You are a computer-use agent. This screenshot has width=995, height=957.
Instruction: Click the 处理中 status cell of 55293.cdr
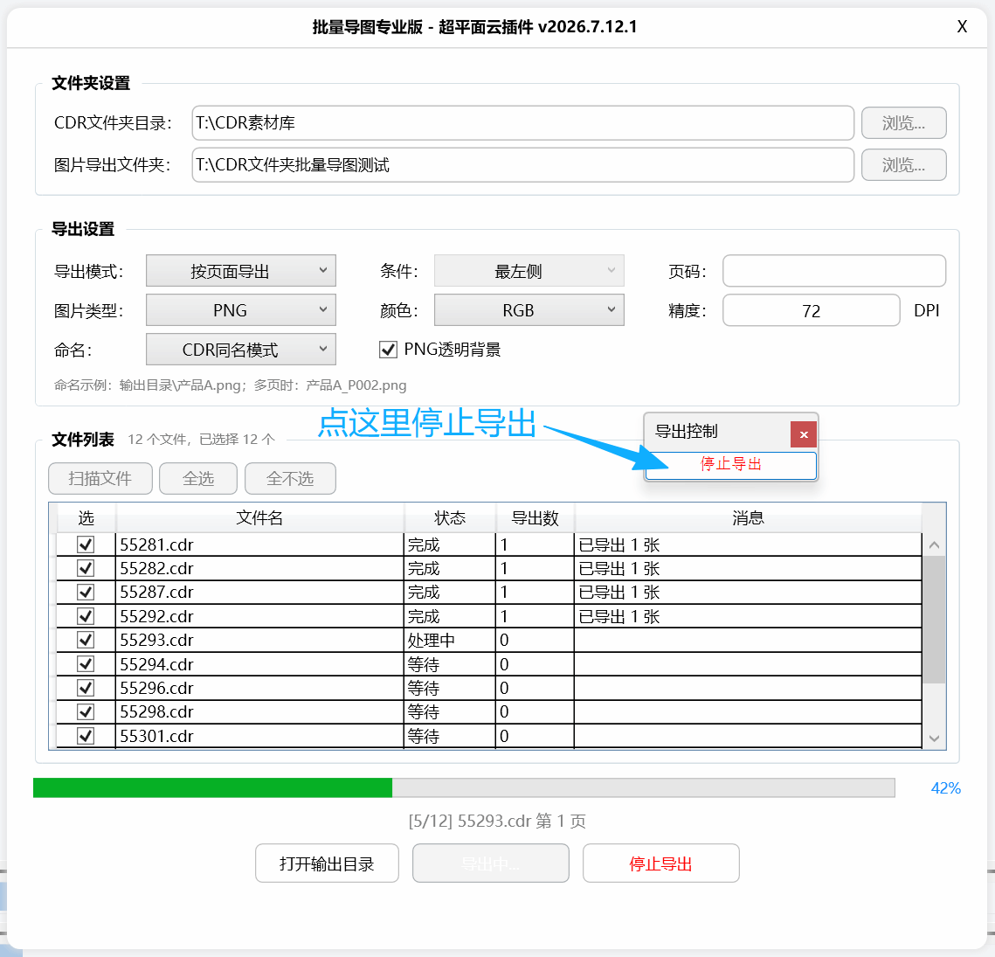pyautogui.click(x=449, y=640)
